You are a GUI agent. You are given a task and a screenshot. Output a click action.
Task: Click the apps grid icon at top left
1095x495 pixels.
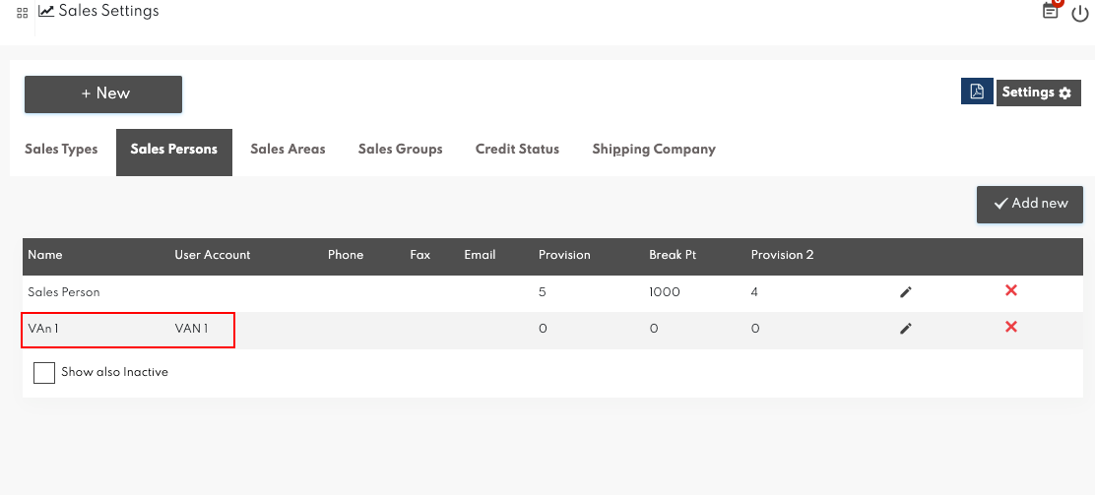point(23,13)
